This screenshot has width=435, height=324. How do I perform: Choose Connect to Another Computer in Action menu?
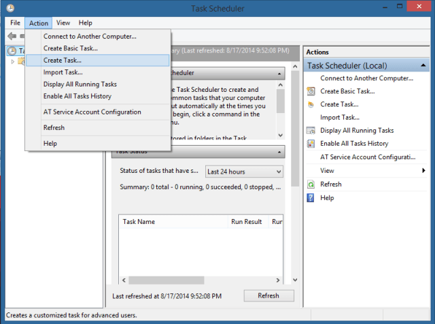click(98, 36)
